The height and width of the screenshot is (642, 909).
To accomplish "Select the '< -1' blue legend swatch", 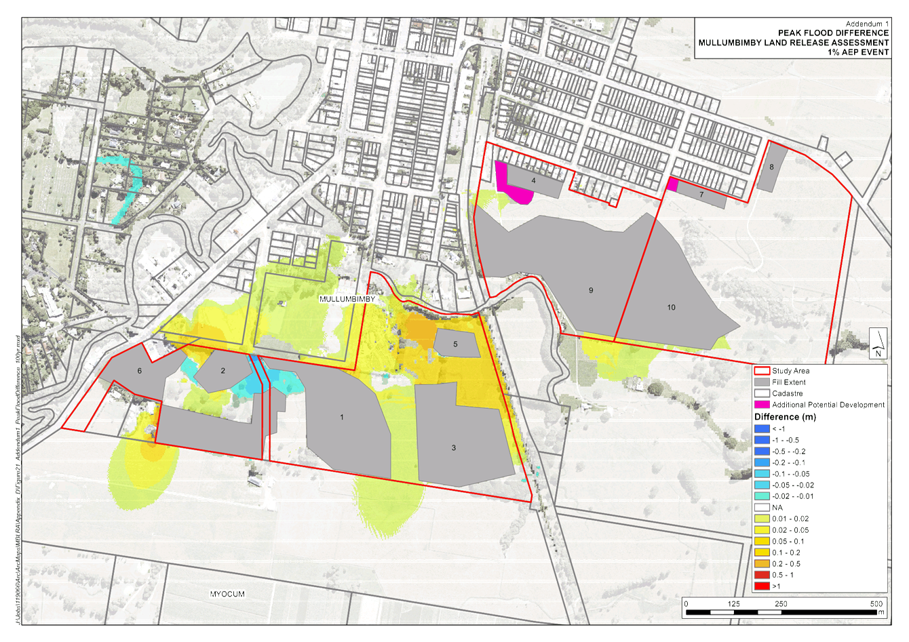I will click(x=762, y=429).
